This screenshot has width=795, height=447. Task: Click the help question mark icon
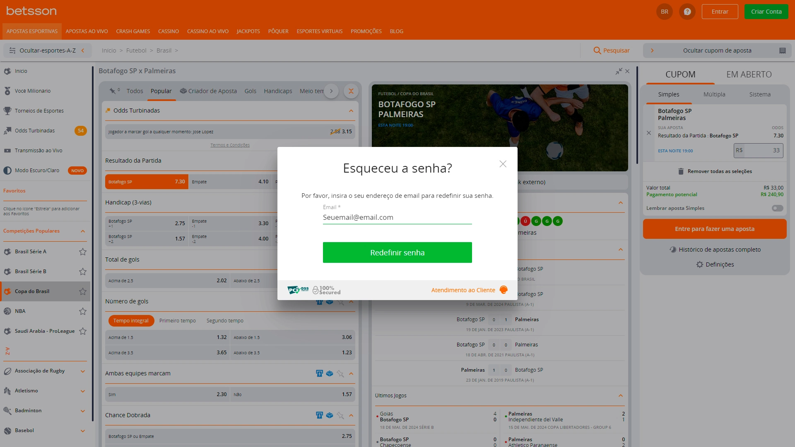[x=687, y=12]
